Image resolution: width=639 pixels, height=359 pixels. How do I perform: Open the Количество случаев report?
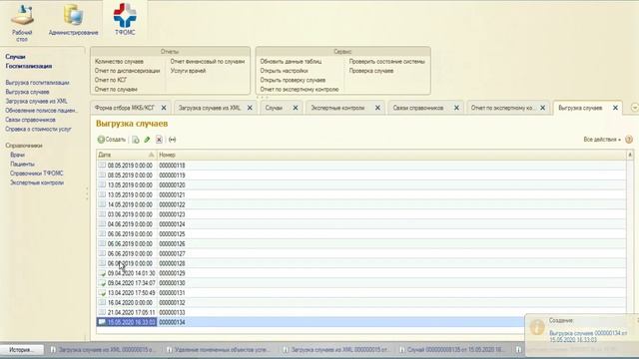[119, 62]
